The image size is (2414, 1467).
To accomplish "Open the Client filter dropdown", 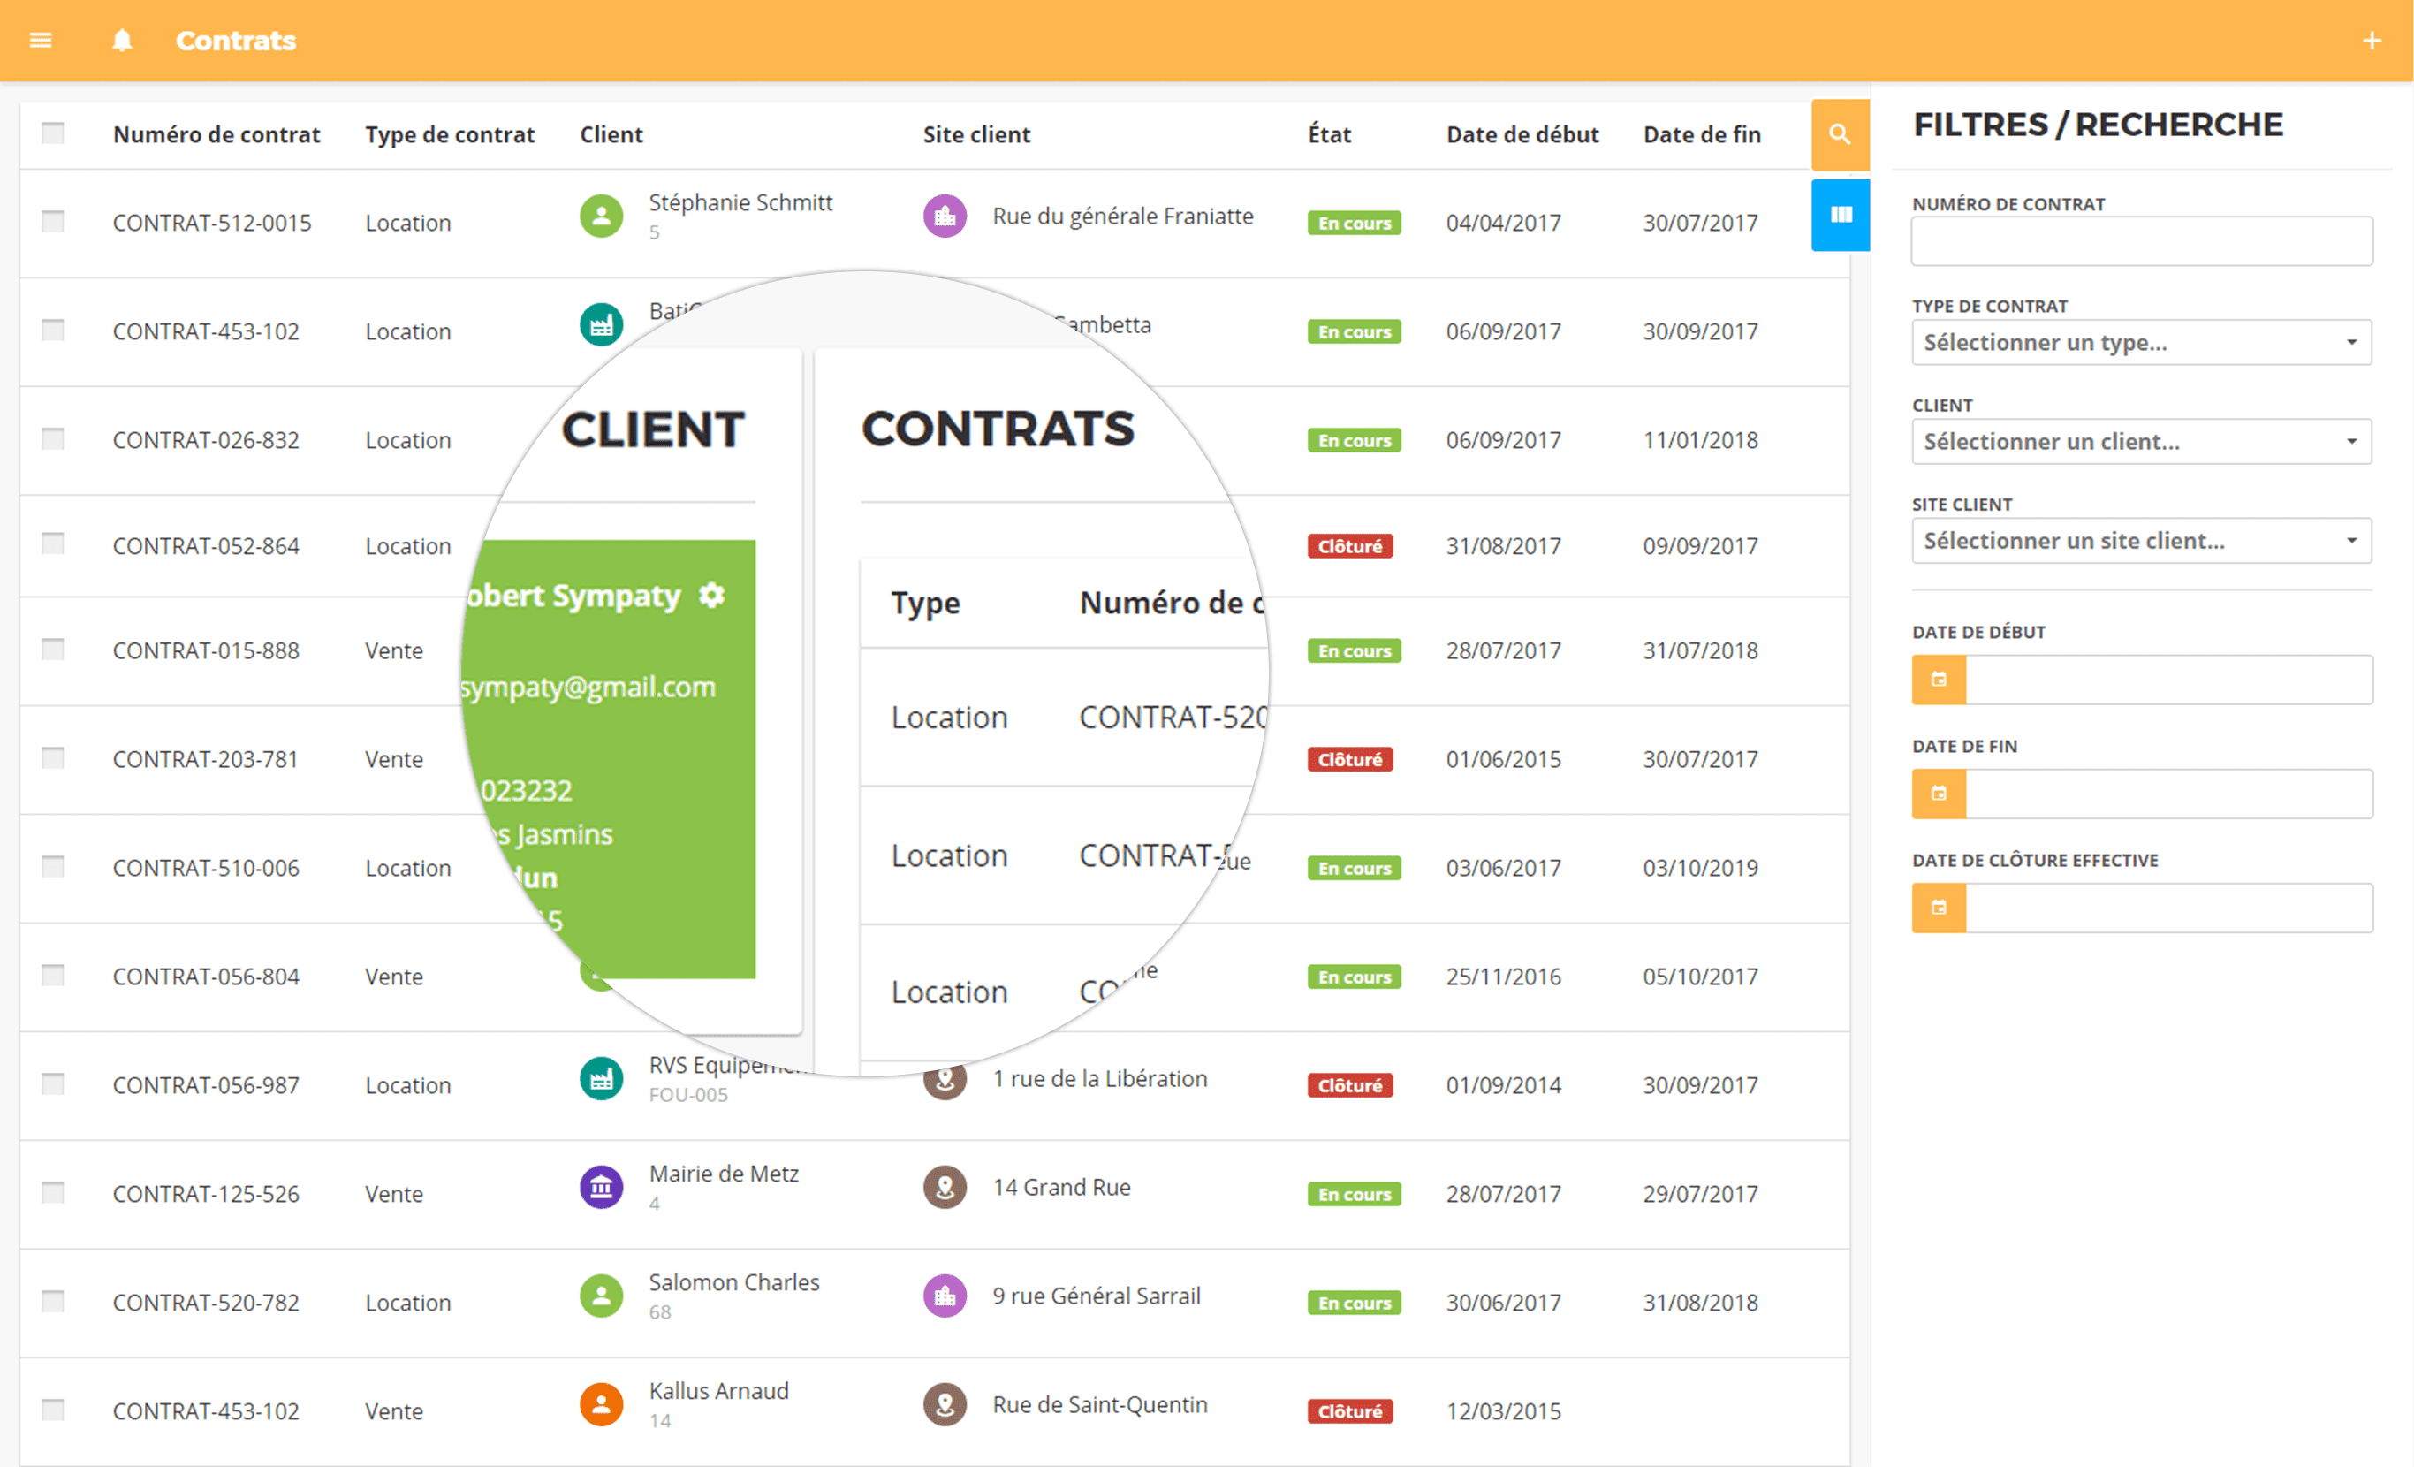I will 2142,442.
